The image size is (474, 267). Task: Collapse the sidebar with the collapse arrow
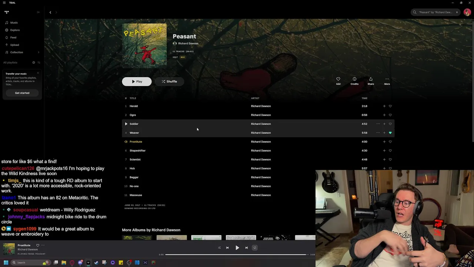pyautogui.click(x=38, y=12)
